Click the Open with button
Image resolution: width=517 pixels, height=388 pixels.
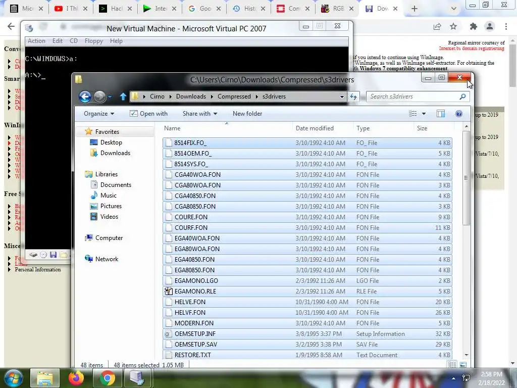pos(148,114)
